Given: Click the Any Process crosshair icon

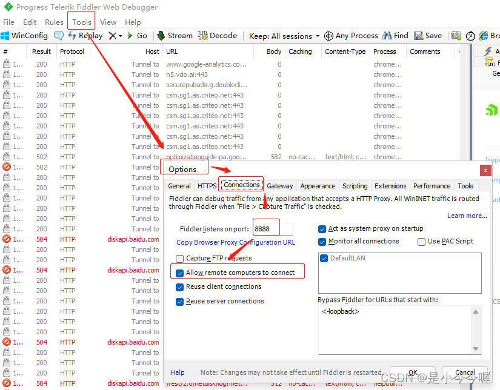Looking at the screenshot, I should 328,36.
